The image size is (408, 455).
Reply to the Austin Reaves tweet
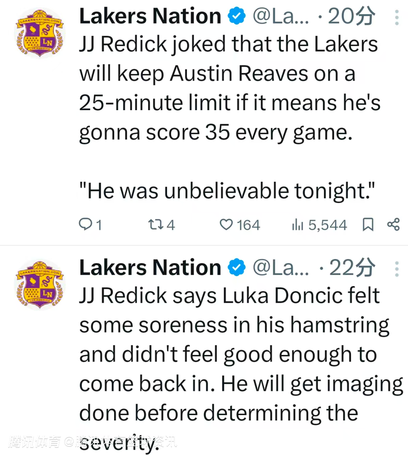(86, 225)
